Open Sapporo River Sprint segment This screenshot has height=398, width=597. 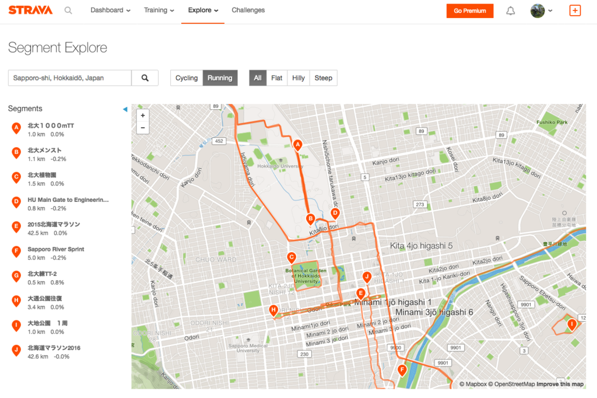(56, 249)
